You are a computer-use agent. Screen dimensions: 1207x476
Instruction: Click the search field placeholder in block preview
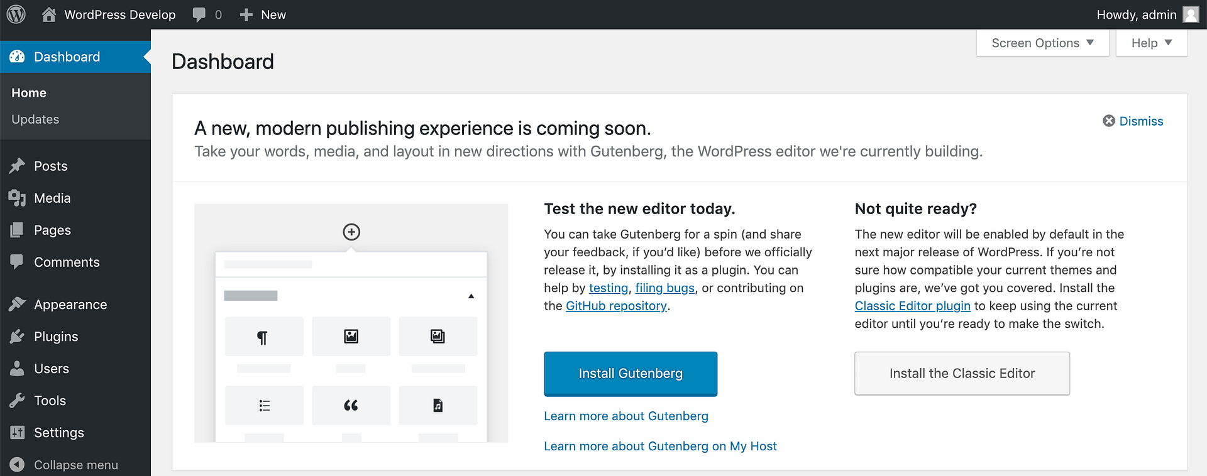pos(268,264)
